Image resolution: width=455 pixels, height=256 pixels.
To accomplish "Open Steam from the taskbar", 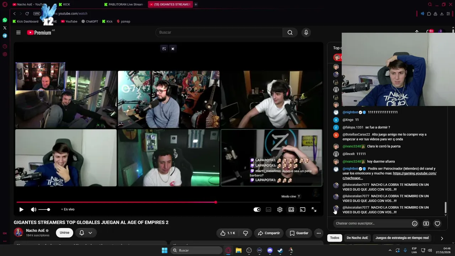I will [280, 250].
